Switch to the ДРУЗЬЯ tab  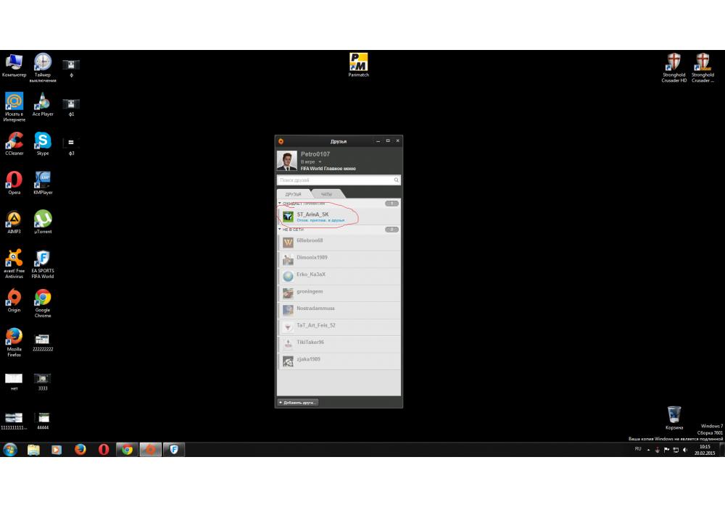293,194
